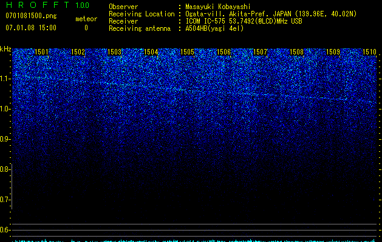The height and width of the screenshot is (242, 382).
Task: Click the 1507 time marker
Action: [x=260, y=52]
